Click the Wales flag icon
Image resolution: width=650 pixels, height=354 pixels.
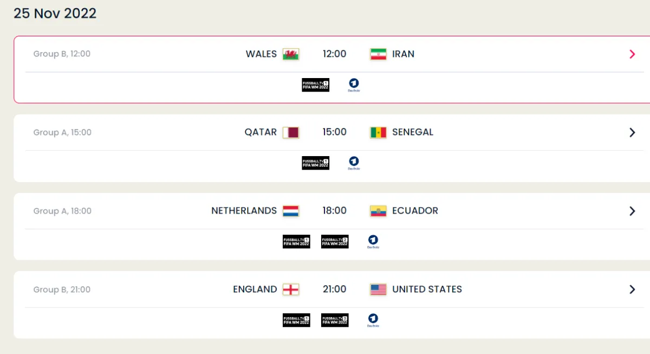pyautogui.click(x=291, y=54)
